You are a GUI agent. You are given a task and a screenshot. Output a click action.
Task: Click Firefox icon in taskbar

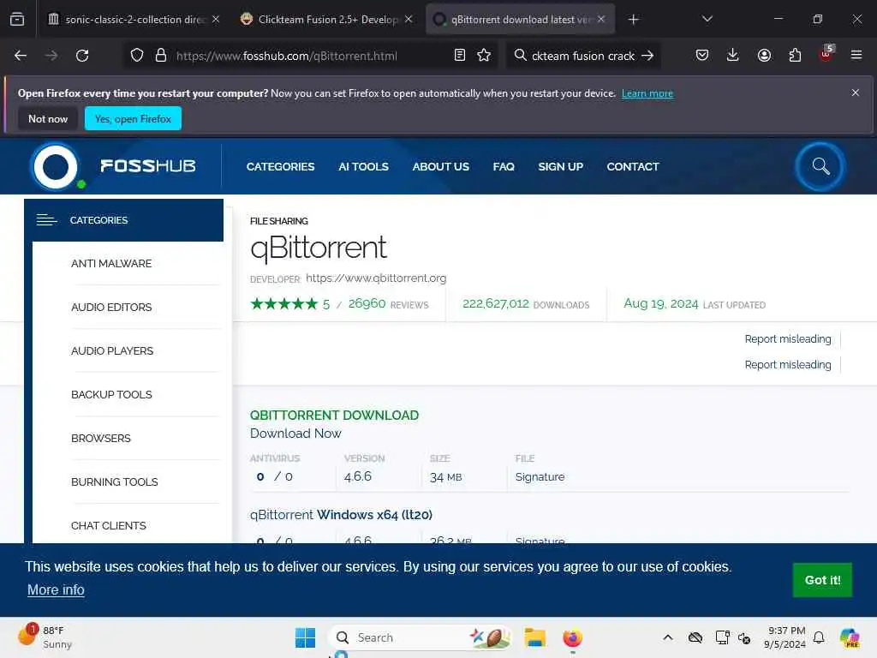(572, 637)
